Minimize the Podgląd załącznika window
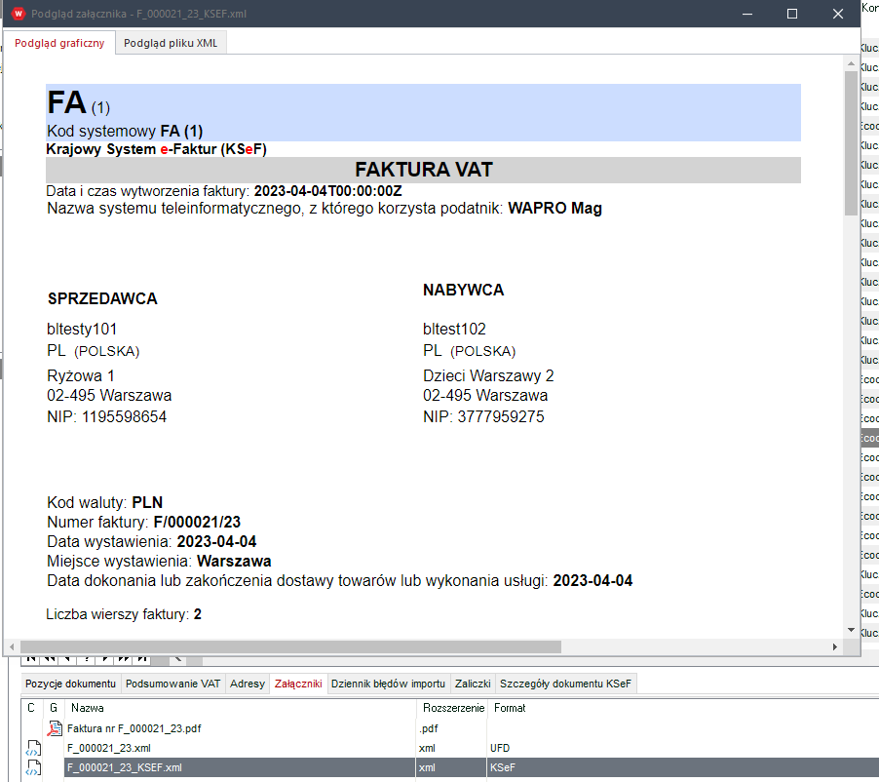 point(747,14)
